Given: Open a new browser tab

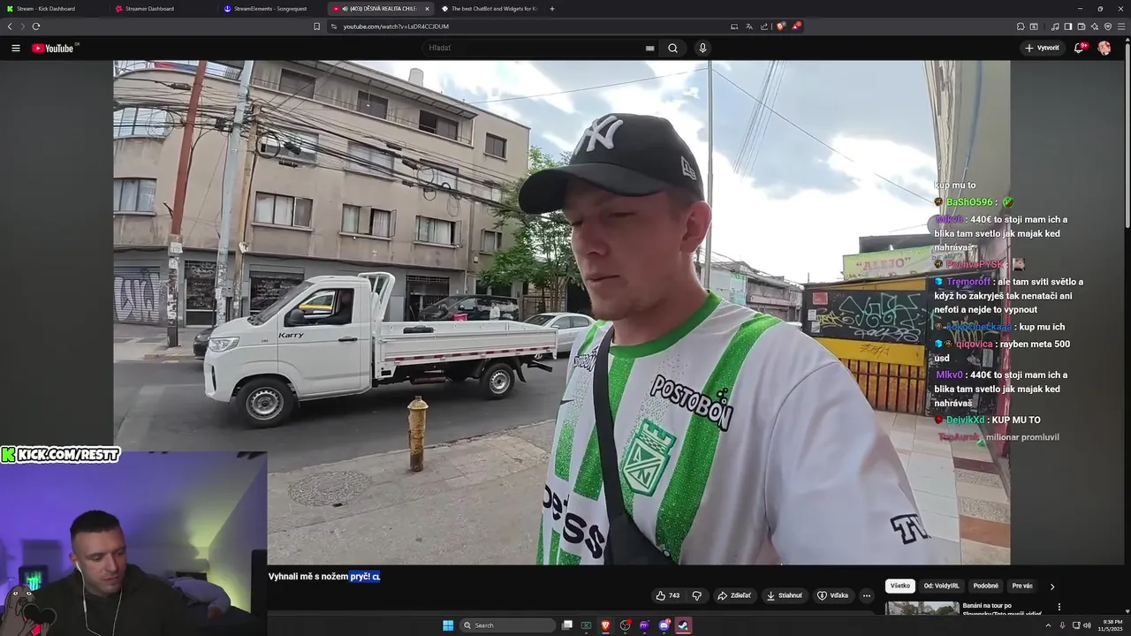Looking at the screenshot, I should [x=552, y=9].
